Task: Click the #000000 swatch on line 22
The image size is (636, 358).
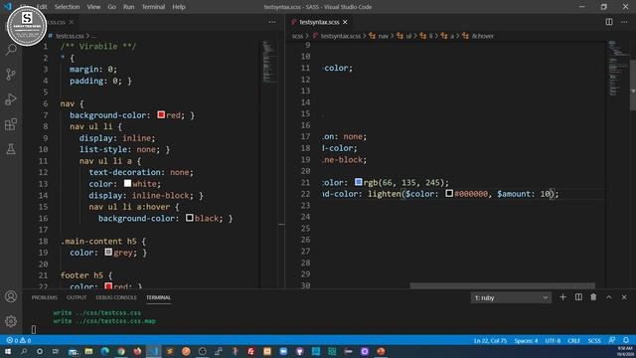Action: [449, 193]
